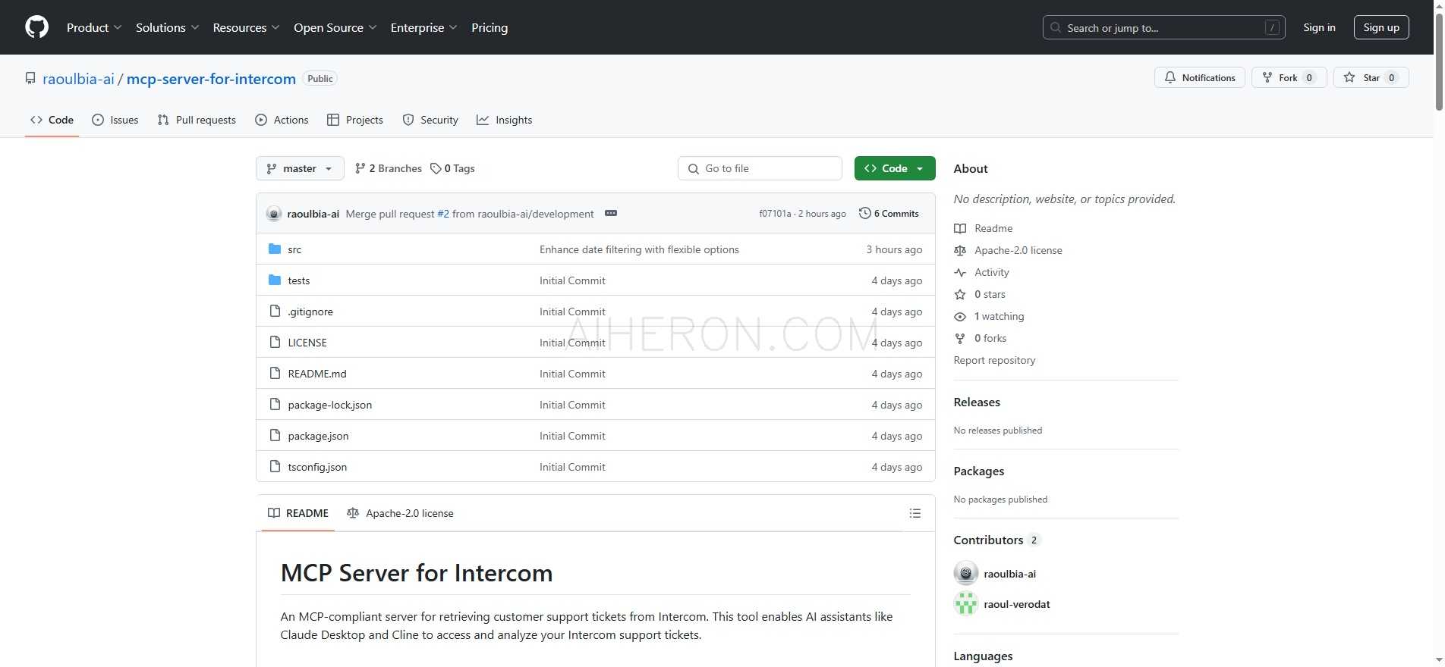Switch to the Pull requests tab
Viewport: 1445px width, 667px height.
[197, 120]
